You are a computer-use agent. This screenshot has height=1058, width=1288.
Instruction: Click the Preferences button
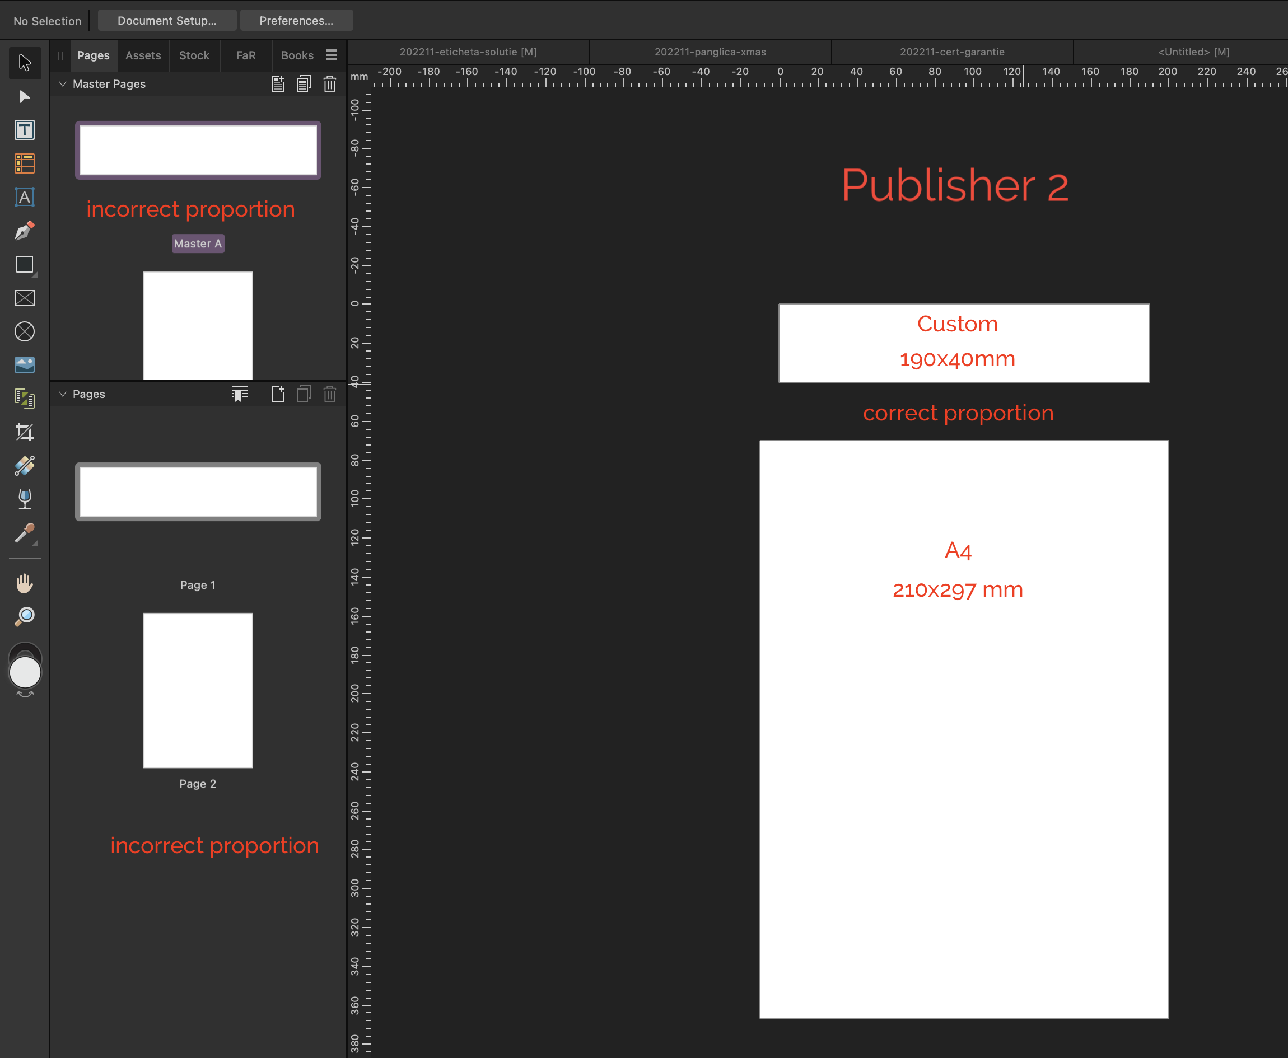[x=296, y=21]
